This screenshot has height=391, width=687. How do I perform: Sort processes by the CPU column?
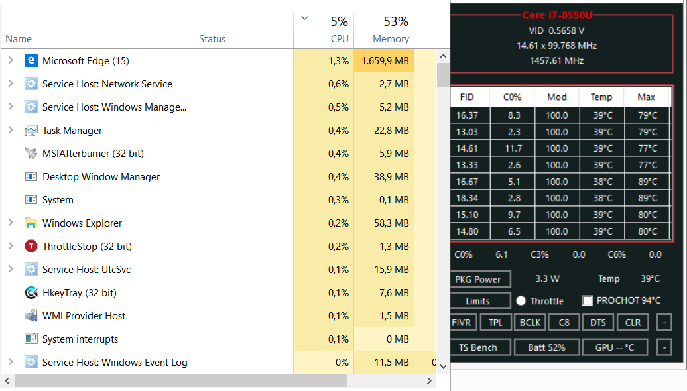[340, 39]
